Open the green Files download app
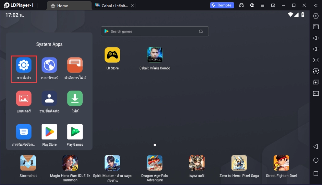The image size is (322, 185). tap(75, 98)
